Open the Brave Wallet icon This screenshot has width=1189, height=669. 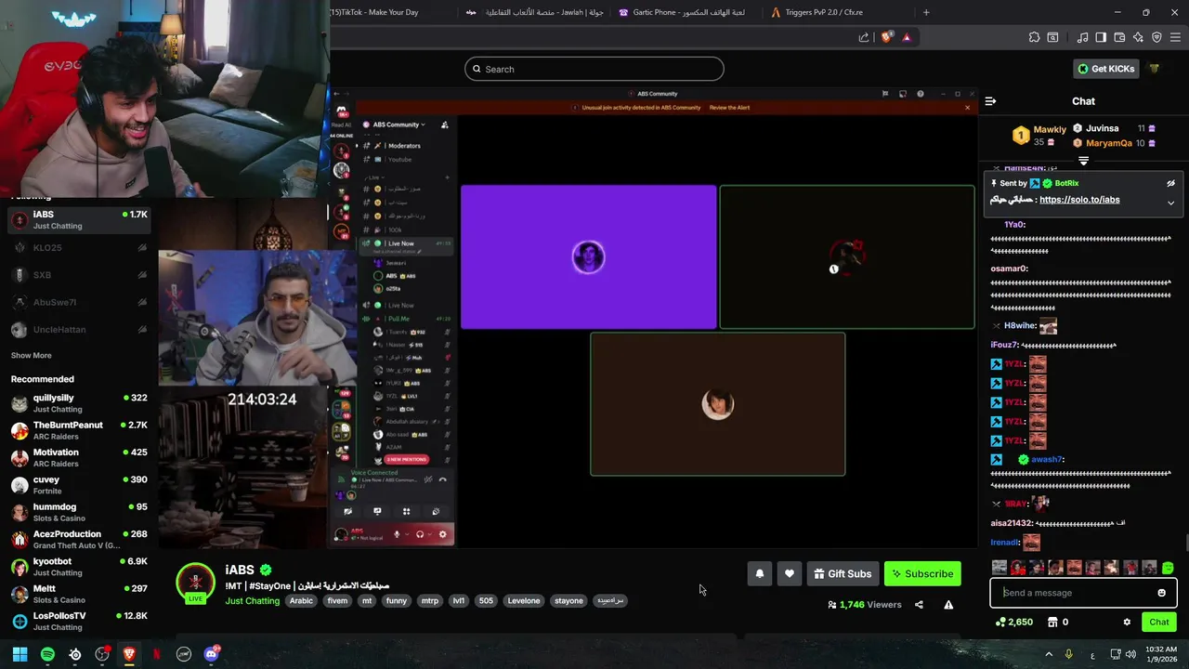click(x=1119, y=37)
